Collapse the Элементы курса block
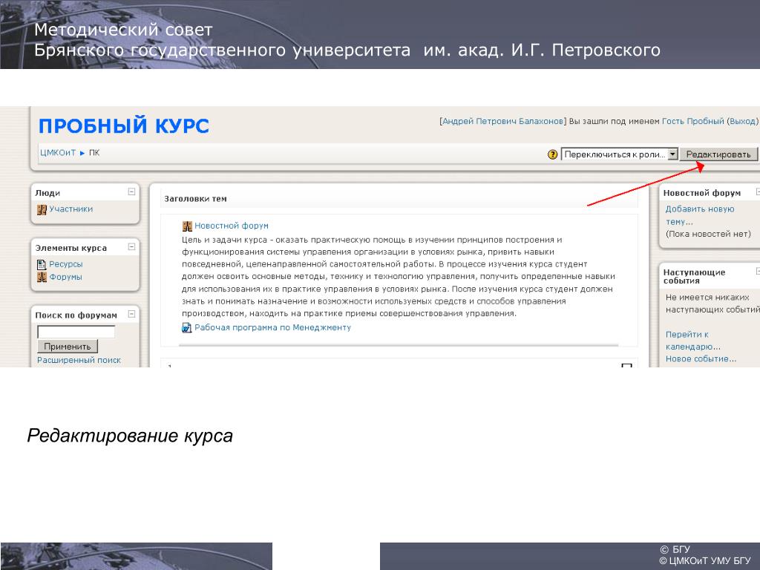760x570 pixels. point(131,246)
